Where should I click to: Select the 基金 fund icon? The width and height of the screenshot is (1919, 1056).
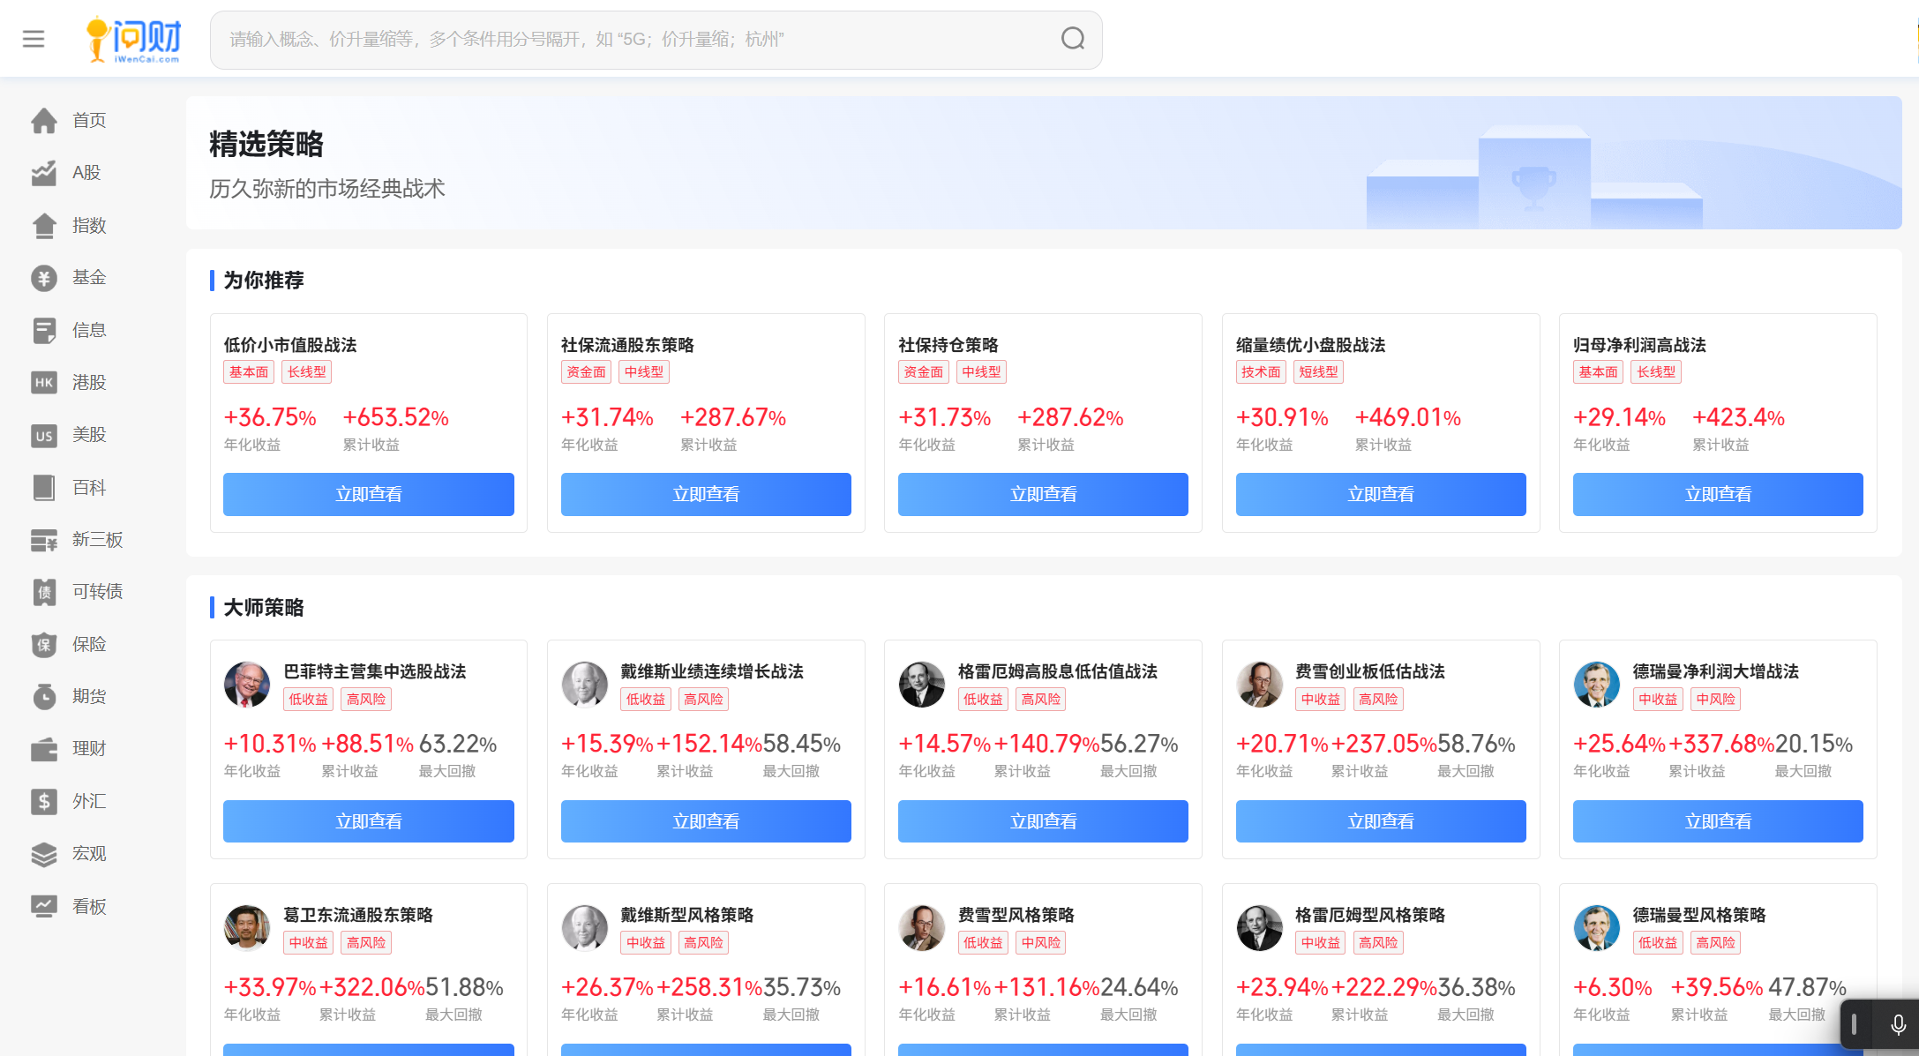[x=44, y=278]
